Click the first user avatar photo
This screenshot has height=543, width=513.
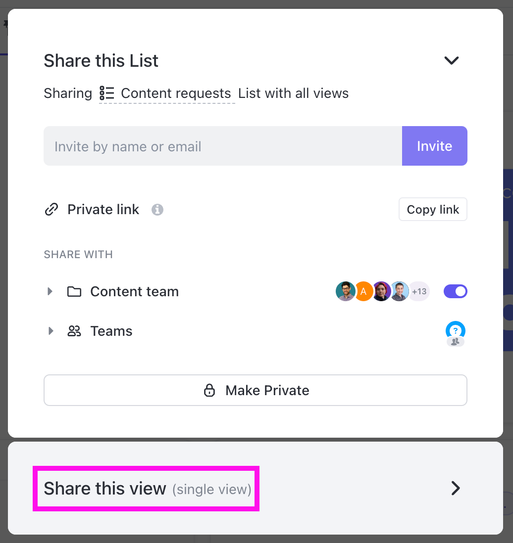pos(345,292)
